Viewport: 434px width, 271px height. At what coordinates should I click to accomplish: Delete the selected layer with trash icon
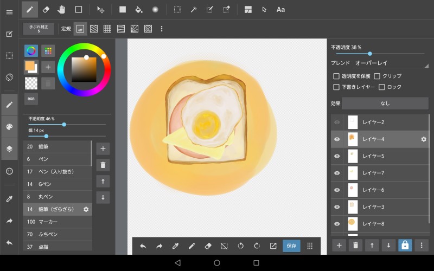click(x=355, y=246)
